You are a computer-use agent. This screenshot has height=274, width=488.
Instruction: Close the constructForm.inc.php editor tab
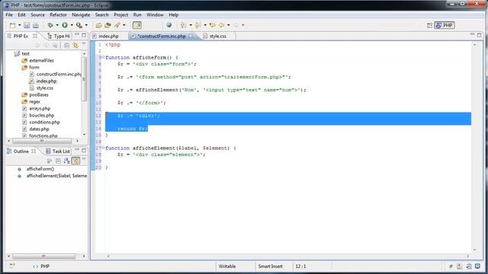pos(191,36)
